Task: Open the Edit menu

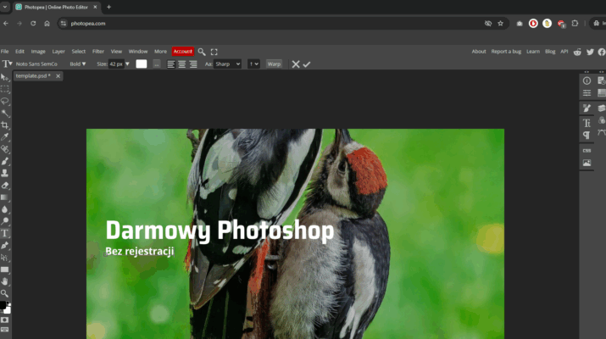Action: (x=19, y=52)
